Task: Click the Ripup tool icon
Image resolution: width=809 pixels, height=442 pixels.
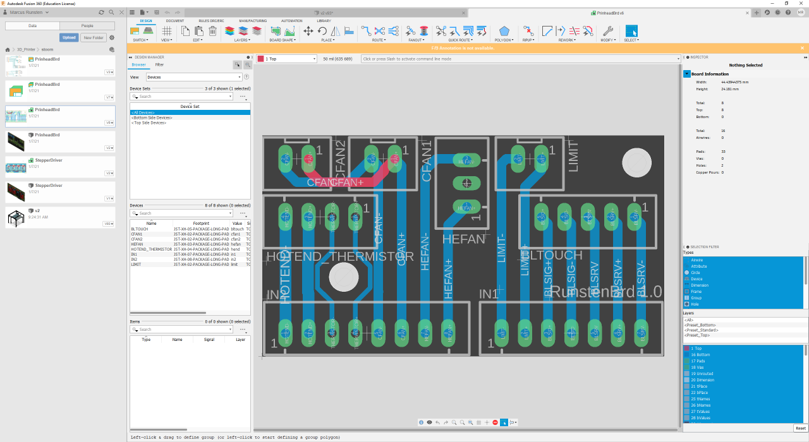Action: (x=528, y=30)
